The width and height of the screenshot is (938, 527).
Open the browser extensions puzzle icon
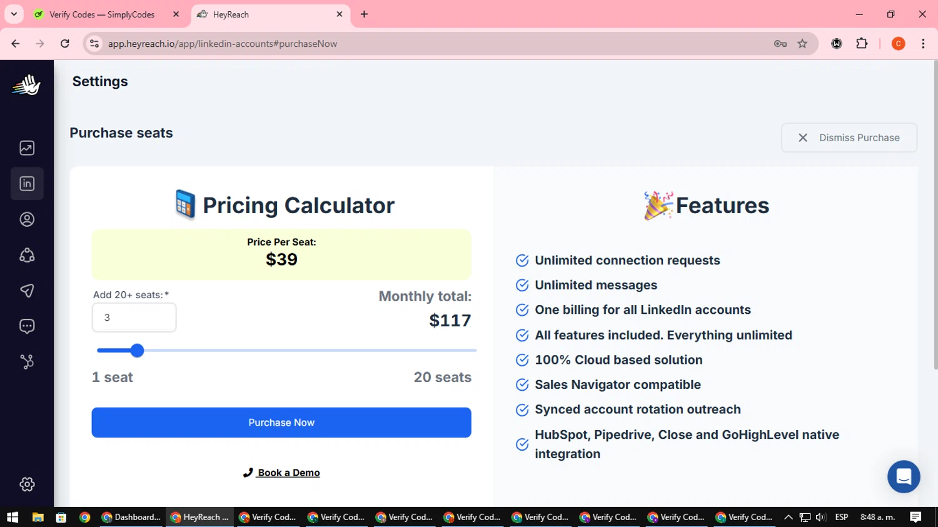tap(862, 43)
